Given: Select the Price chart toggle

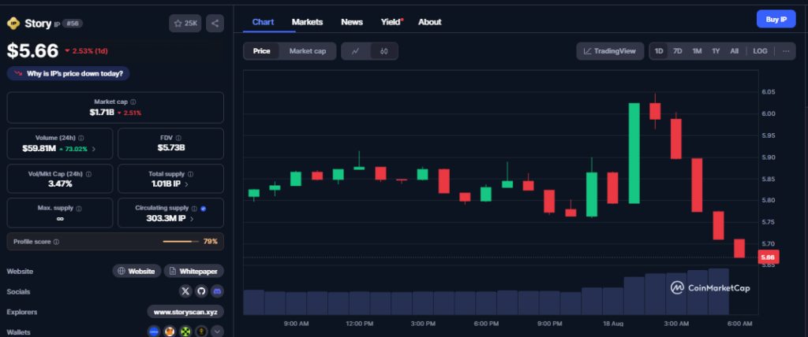Looking at the screenshot, I should [262, 51].
